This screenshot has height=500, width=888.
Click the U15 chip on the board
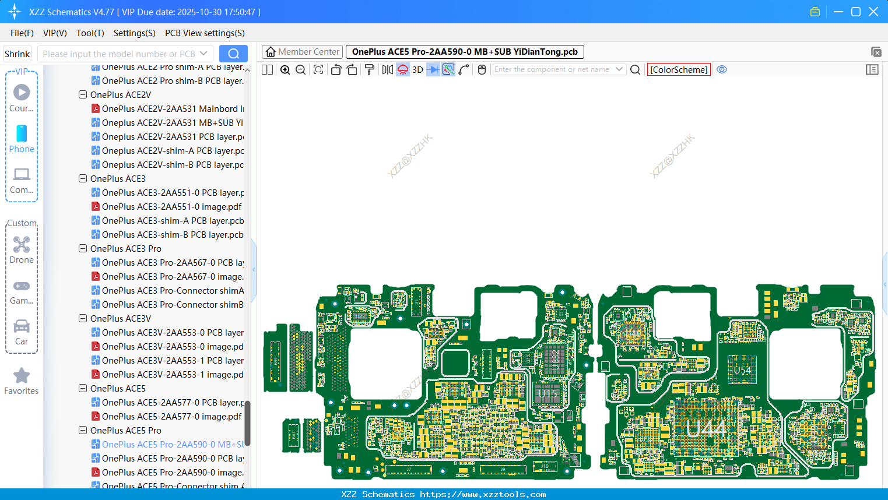[x=547, y=394]
